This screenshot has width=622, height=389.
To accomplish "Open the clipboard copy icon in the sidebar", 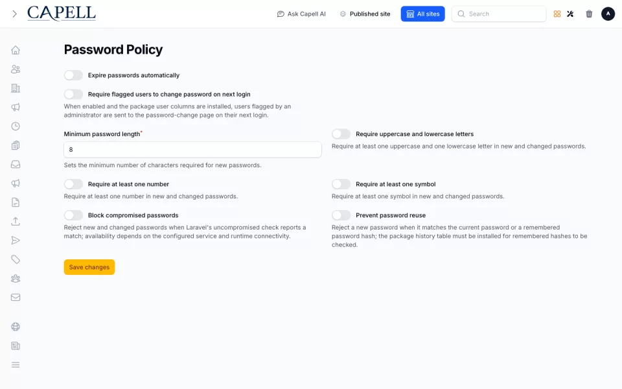I will pyautogui.click(x=16, y=145).
